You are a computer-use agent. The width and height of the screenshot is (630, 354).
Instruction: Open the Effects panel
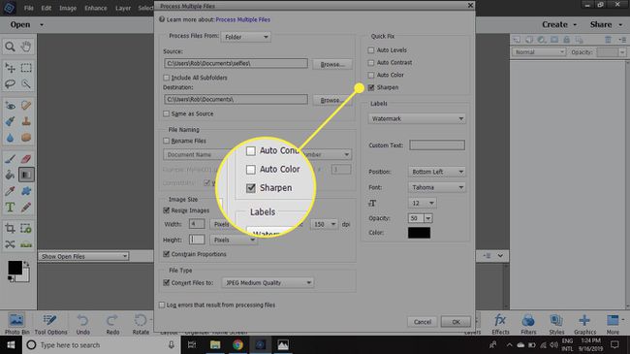(x=500, y=324)
